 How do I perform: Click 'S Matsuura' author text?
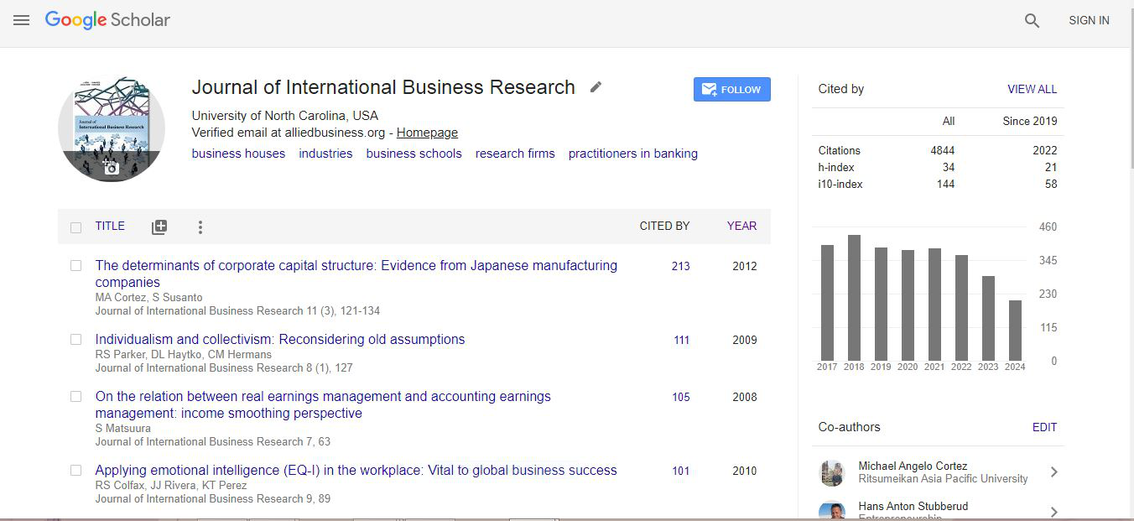[x=123, y=428]
